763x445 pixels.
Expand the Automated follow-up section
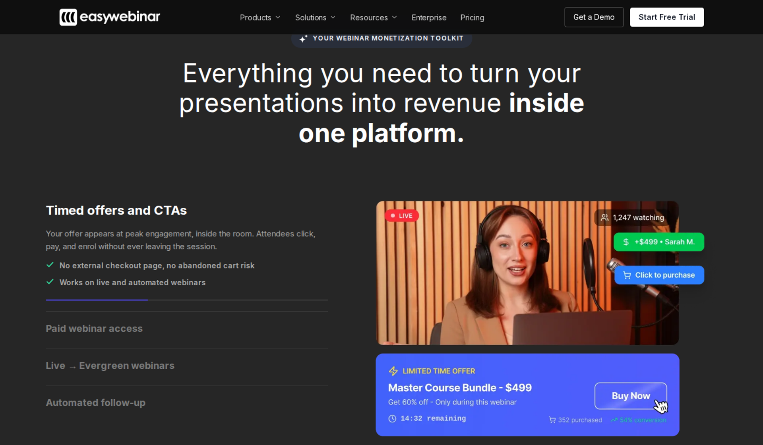187,403
